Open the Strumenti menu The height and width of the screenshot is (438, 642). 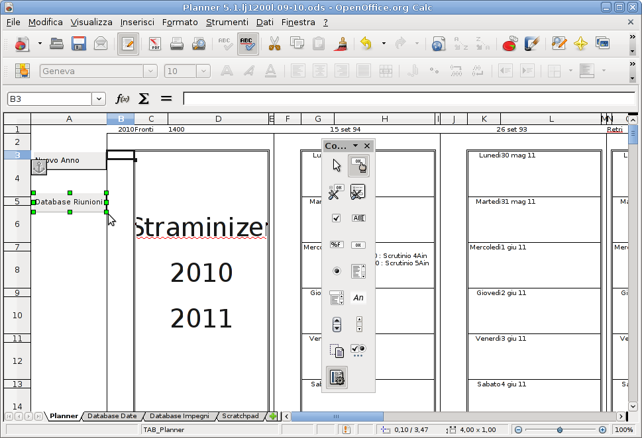227,22
